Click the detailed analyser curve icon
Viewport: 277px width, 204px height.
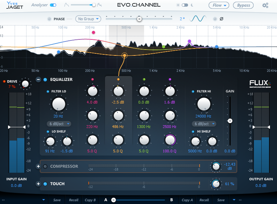point(99,5)
